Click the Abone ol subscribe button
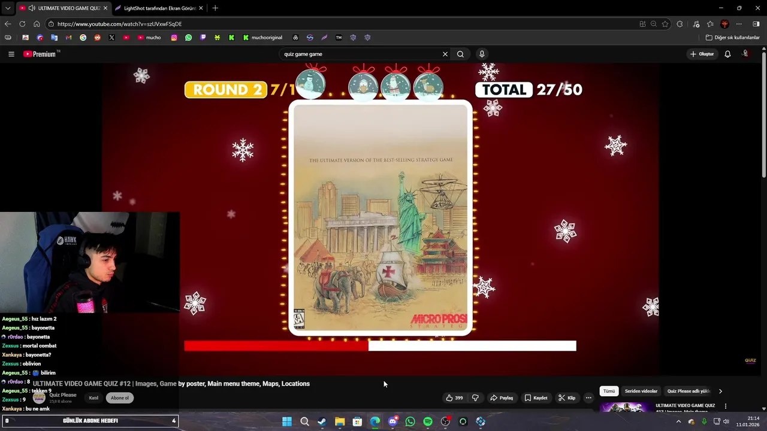Screen dimensions: 767x431 119,398
